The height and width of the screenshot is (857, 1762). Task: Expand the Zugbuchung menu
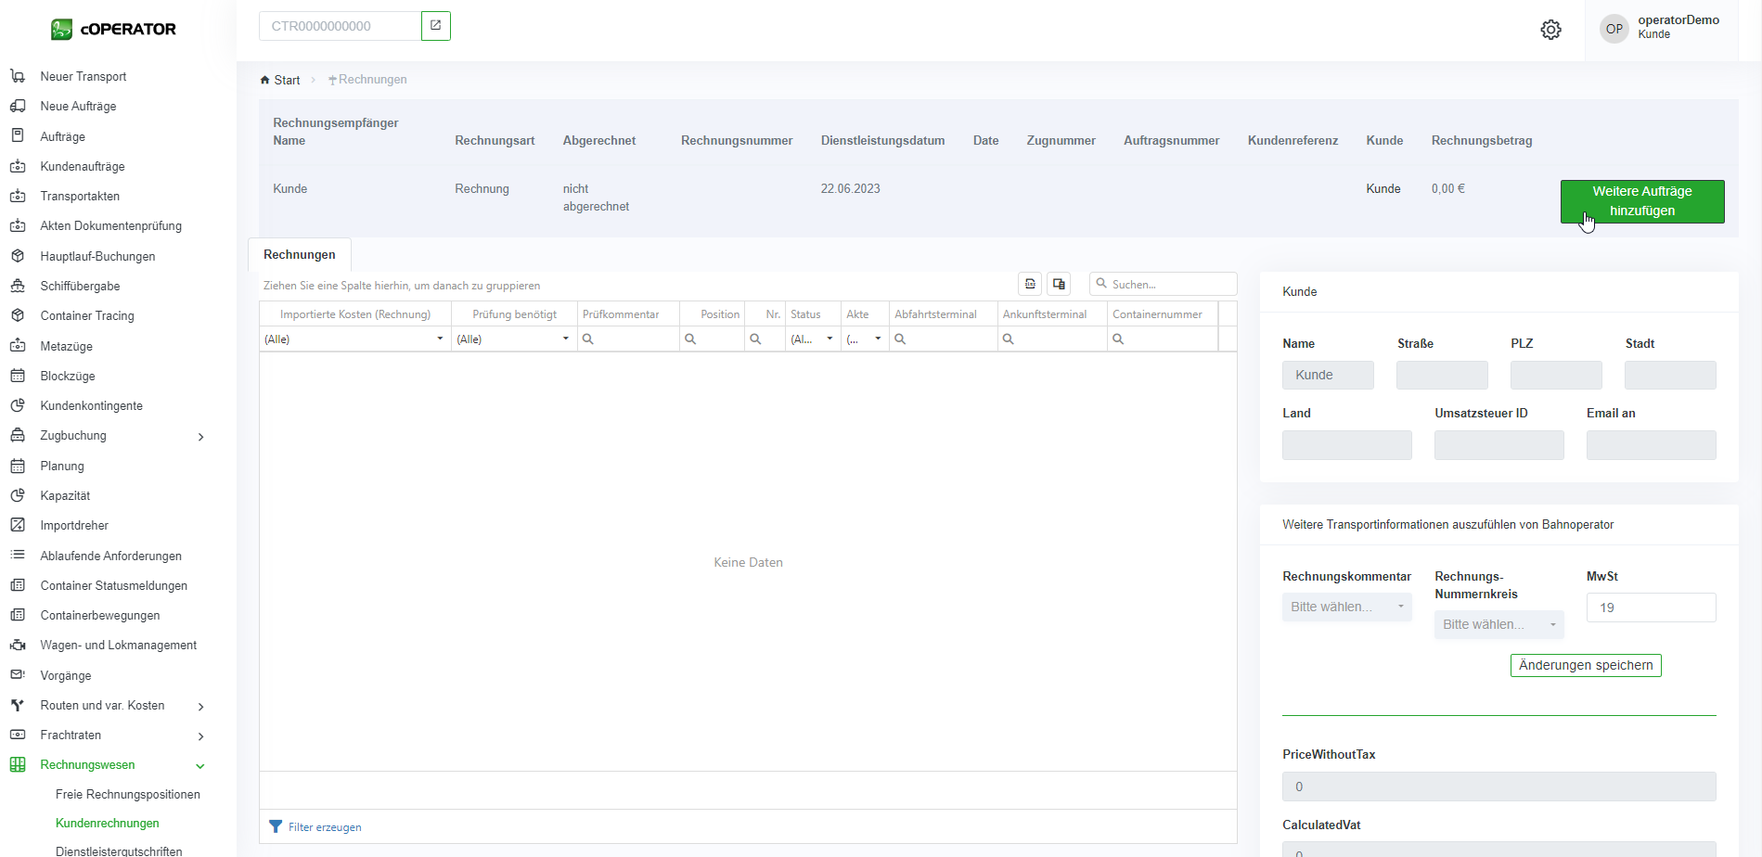coord(200,436)
